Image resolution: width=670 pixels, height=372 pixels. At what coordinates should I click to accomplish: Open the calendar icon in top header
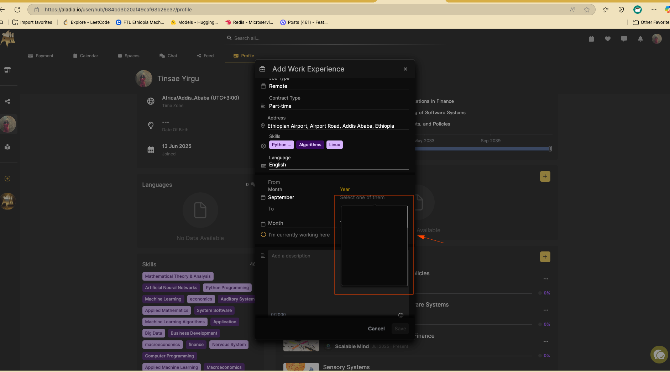pos(591,39)
